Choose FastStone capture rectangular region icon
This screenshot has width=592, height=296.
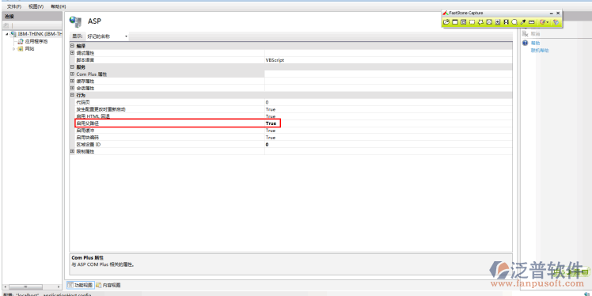[x=472, y=22]
